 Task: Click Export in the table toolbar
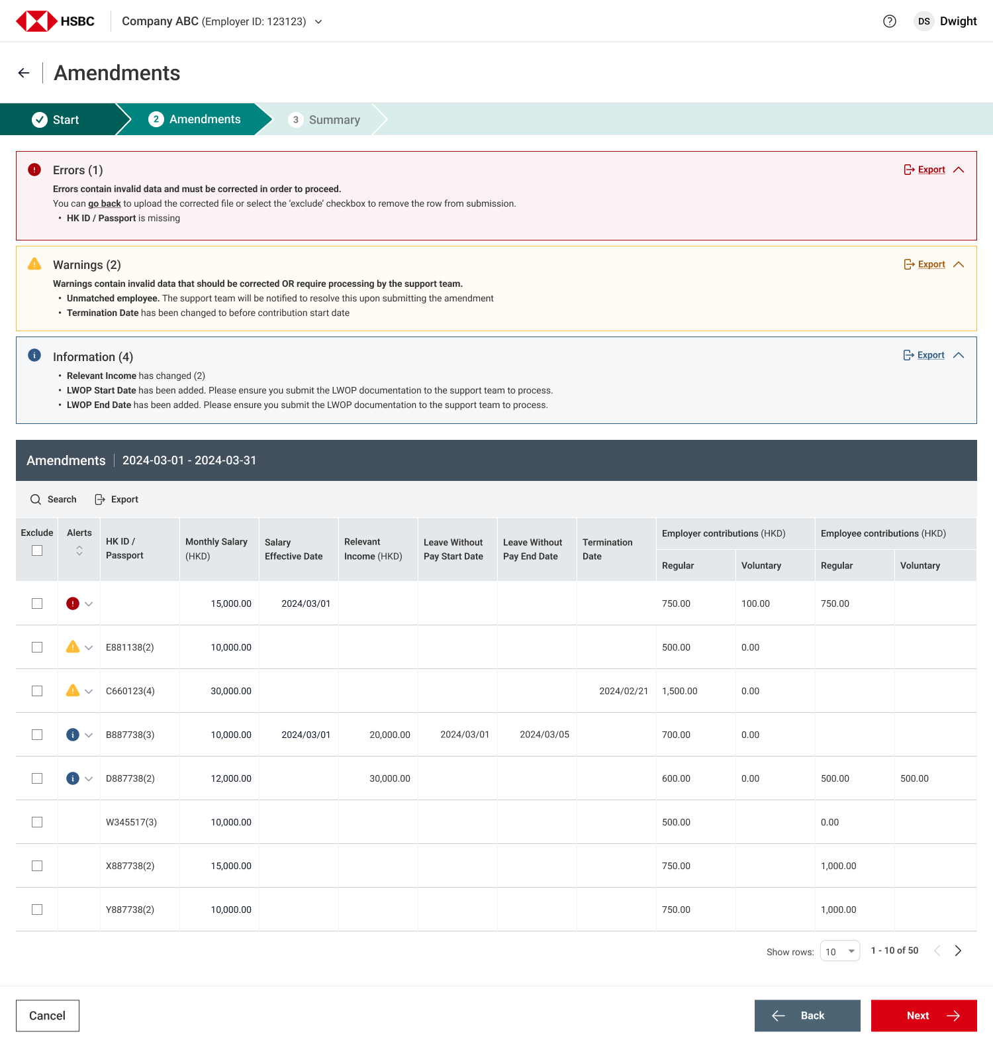click(x=117, y=499)
